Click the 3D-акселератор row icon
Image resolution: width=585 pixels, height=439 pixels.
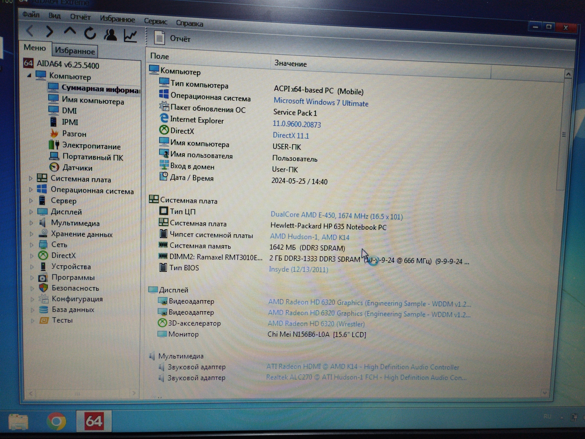point(162,323)
